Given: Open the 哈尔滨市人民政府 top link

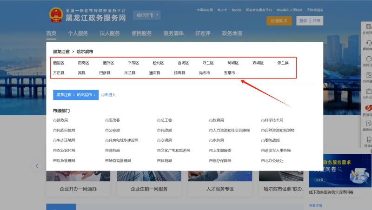Looking at the screenshot, I should click(289, 10).
